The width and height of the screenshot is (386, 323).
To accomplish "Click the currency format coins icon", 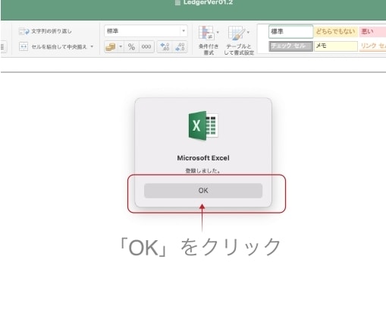I will [111, 47].
